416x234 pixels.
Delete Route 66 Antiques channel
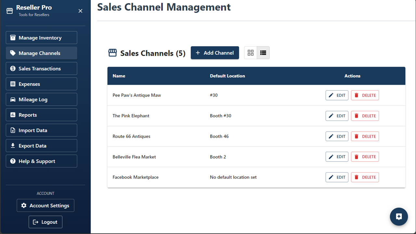365,136
